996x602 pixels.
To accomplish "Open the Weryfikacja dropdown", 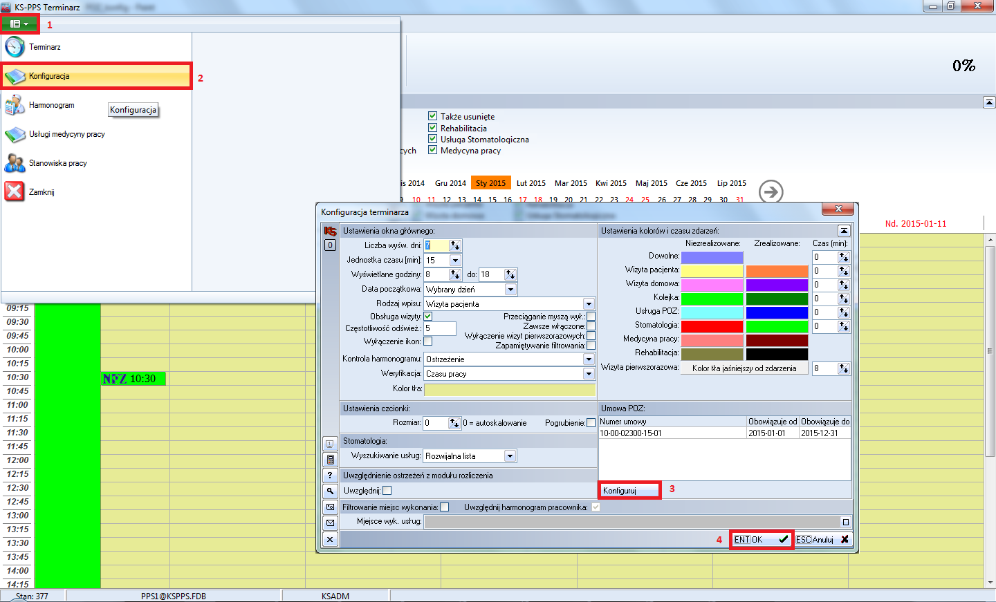I will click(589, 374).
